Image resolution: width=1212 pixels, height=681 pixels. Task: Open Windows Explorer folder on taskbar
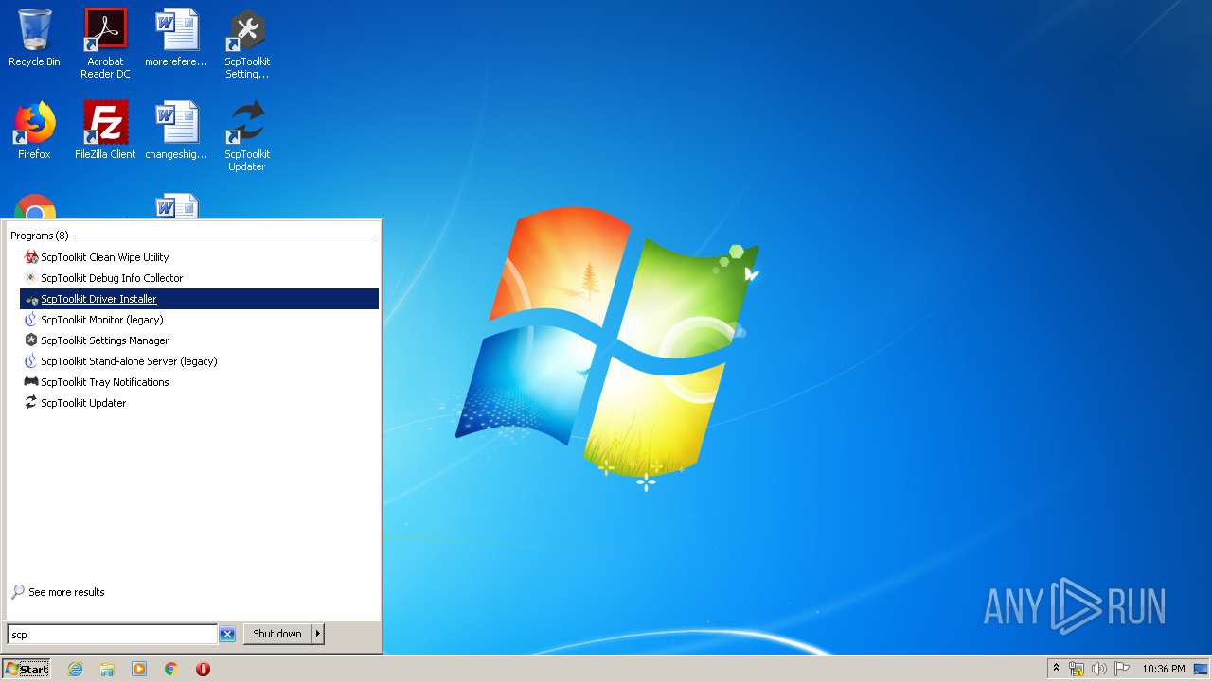107,669
